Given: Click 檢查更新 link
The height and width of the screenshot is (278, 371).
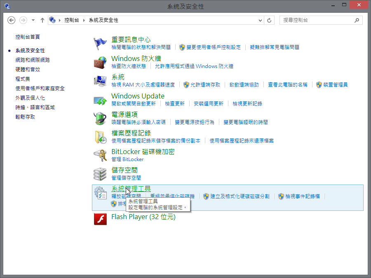Looking at the screenshot, I should point(175,103).
